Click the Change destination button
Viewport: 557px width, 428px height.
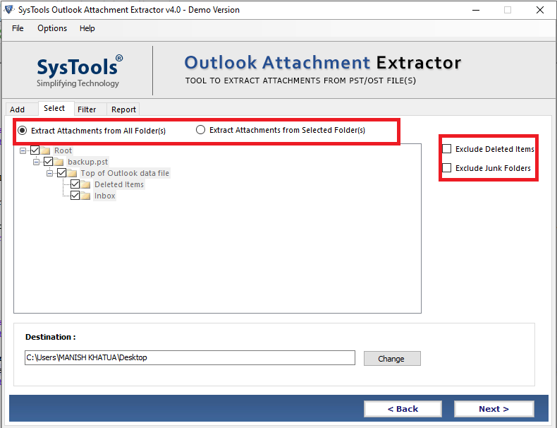click(392, 359)
